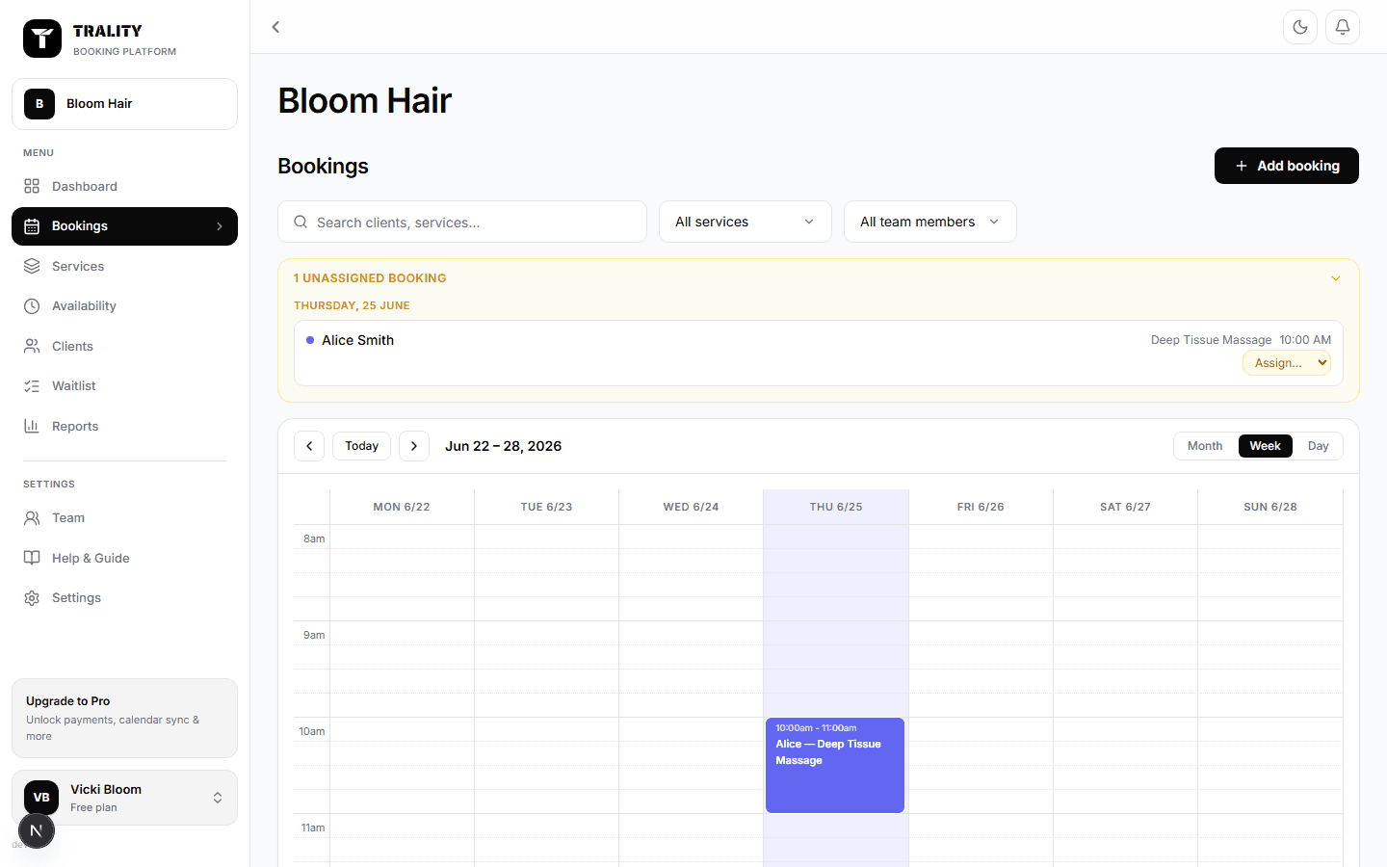Screen dimensions: 1387x867
Task: Click Today button
Action: [x=361, y=446]
